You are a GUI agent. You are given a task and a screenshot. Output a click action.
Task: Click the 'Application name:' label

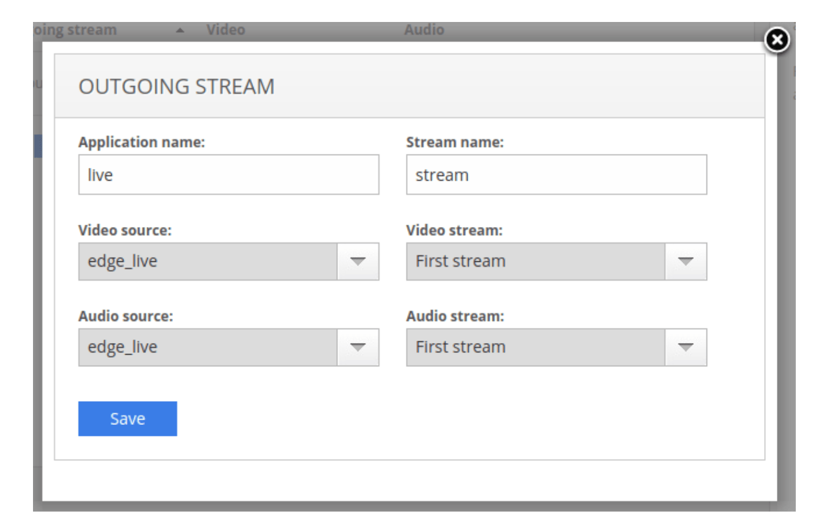[x=142, y=142]
